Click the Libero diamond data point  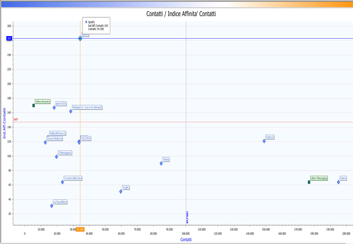tap(338, 182)
